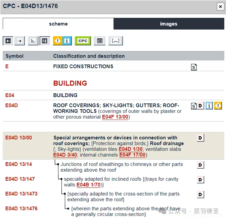Click the bracketed ellipsis [...] toolbar icon
Viewport: 226px width, 220px height.
coord(116,41)
